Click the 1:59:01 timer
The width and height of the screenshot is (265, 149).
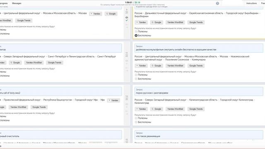(129, 2)
